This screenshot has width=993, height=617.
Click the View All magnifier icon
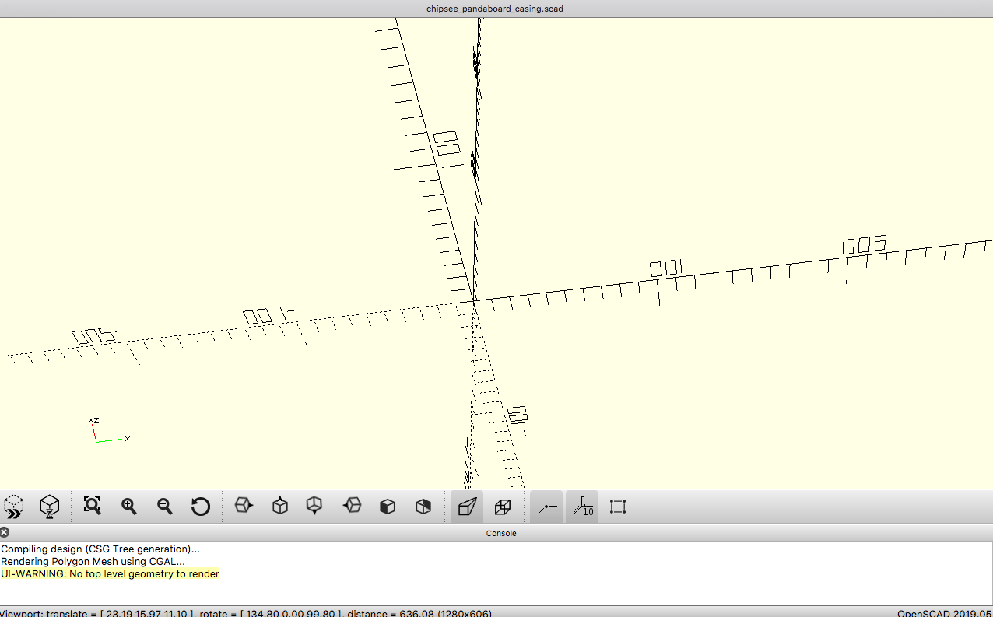click(93, 507)
